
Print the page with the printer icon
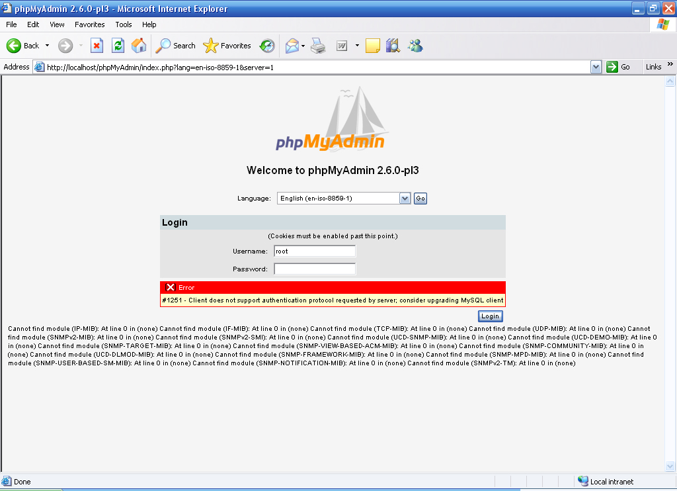coord(318,46)
